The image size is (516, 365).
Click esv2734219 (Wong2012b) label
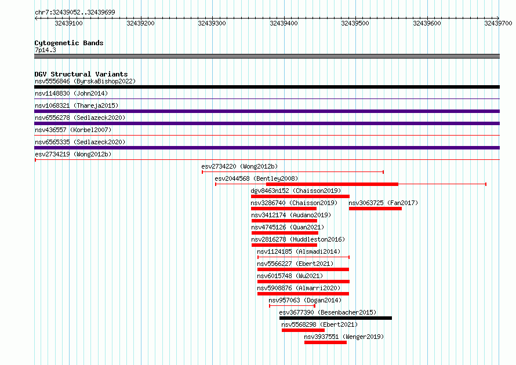coord(73,154)
